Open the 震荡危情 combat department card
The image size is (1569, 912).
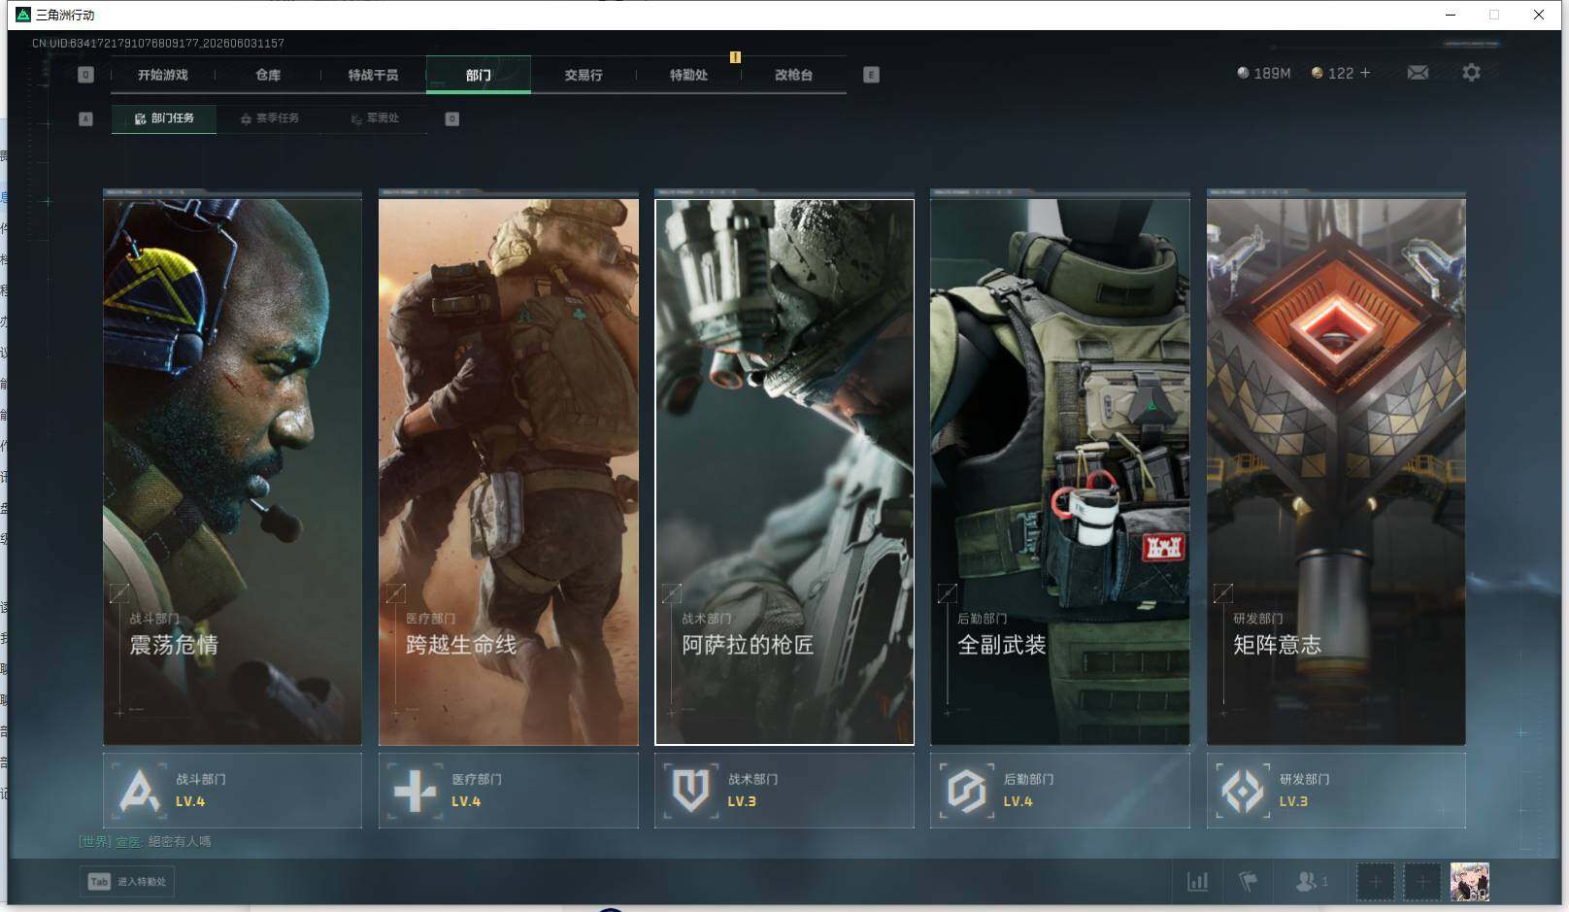pos(232,471)
